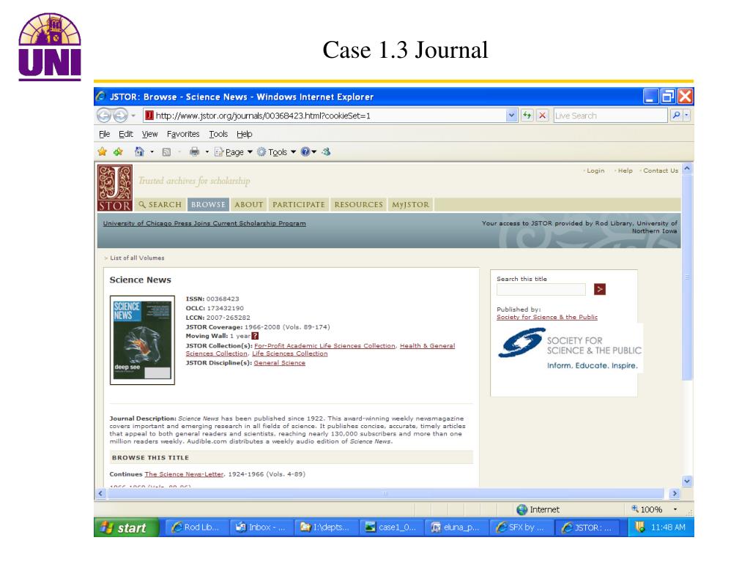Image resolution: width=750 pixels, height=562 pixels.
Task: Open the Home button dropdown arrow
Action: pos(152,152)
